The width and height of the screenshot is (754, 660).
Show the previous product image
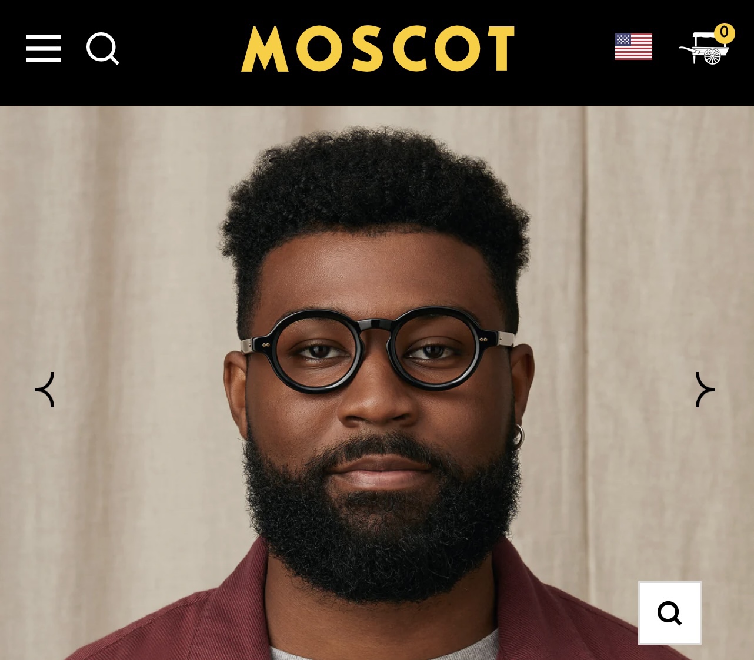45,390
